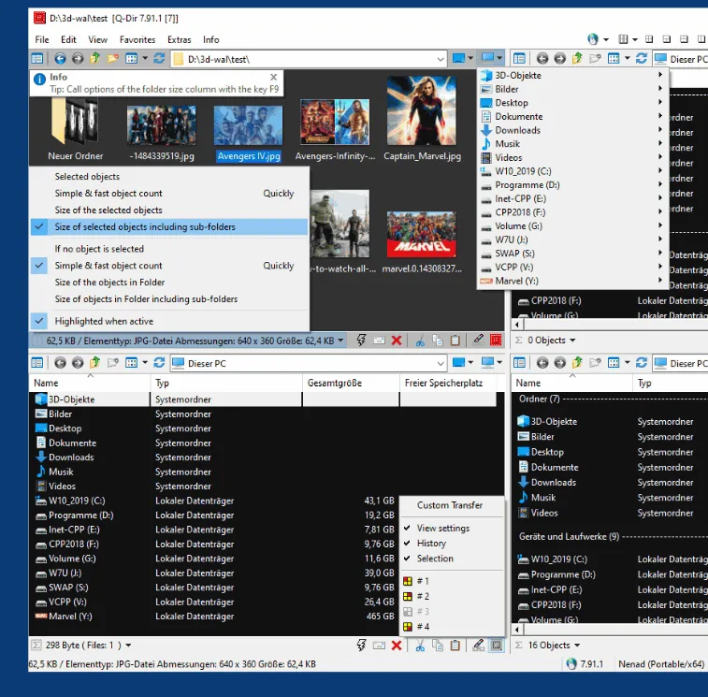
Task: Click the green up-folder arrow in the bottom-left pane
Action: [95, 363]
